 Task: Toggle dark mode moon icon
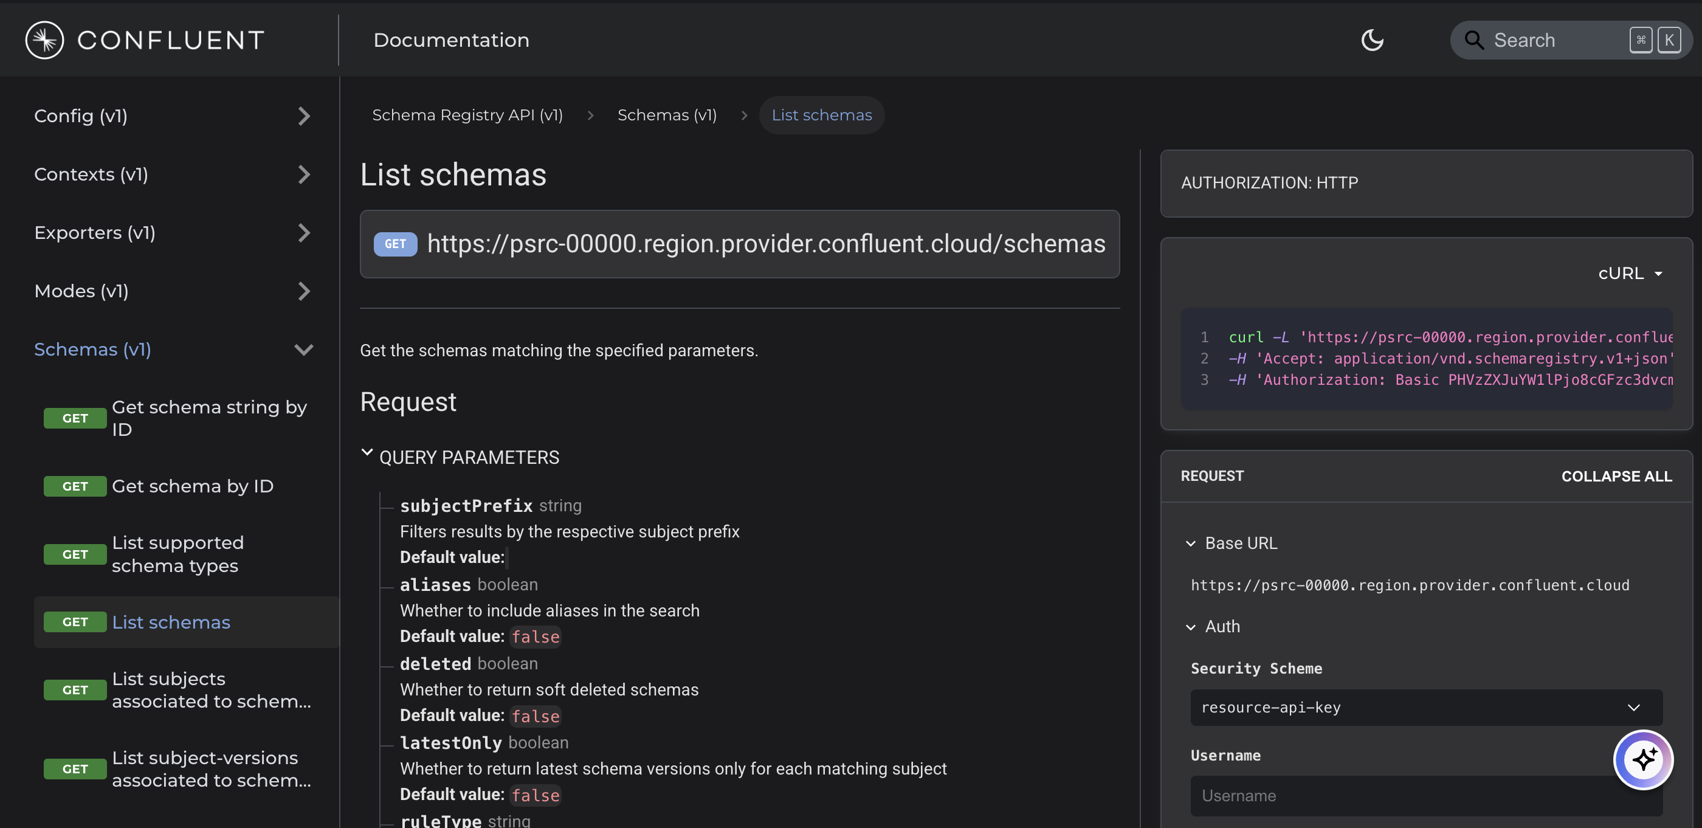coord(1373,40)
